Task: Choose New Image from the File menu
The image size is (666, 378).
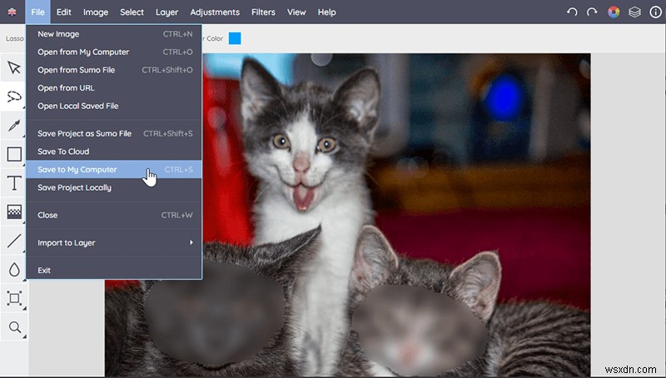Action: click(x=114, y=34)
